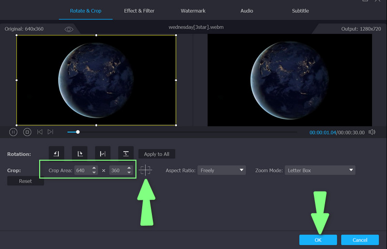This screenshot has height=249, width=387.
Task: Rotate video left 90 degrees
Action: pyautogui.click(x=56, y=153)
